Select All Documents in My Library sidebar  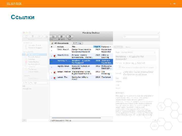coord(34,54)
